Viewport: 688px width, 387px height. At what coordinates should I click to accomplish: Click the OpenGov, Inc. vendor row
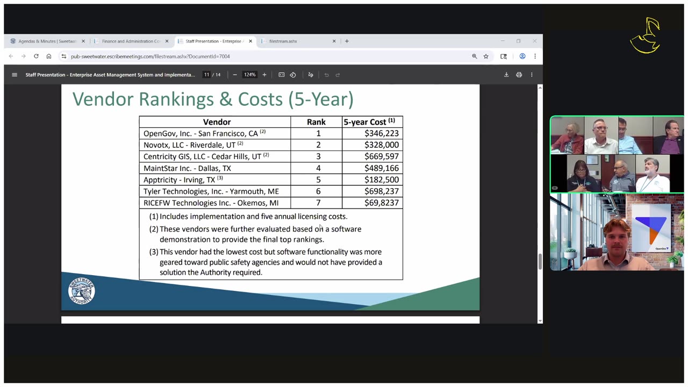[x=271, y=133]
